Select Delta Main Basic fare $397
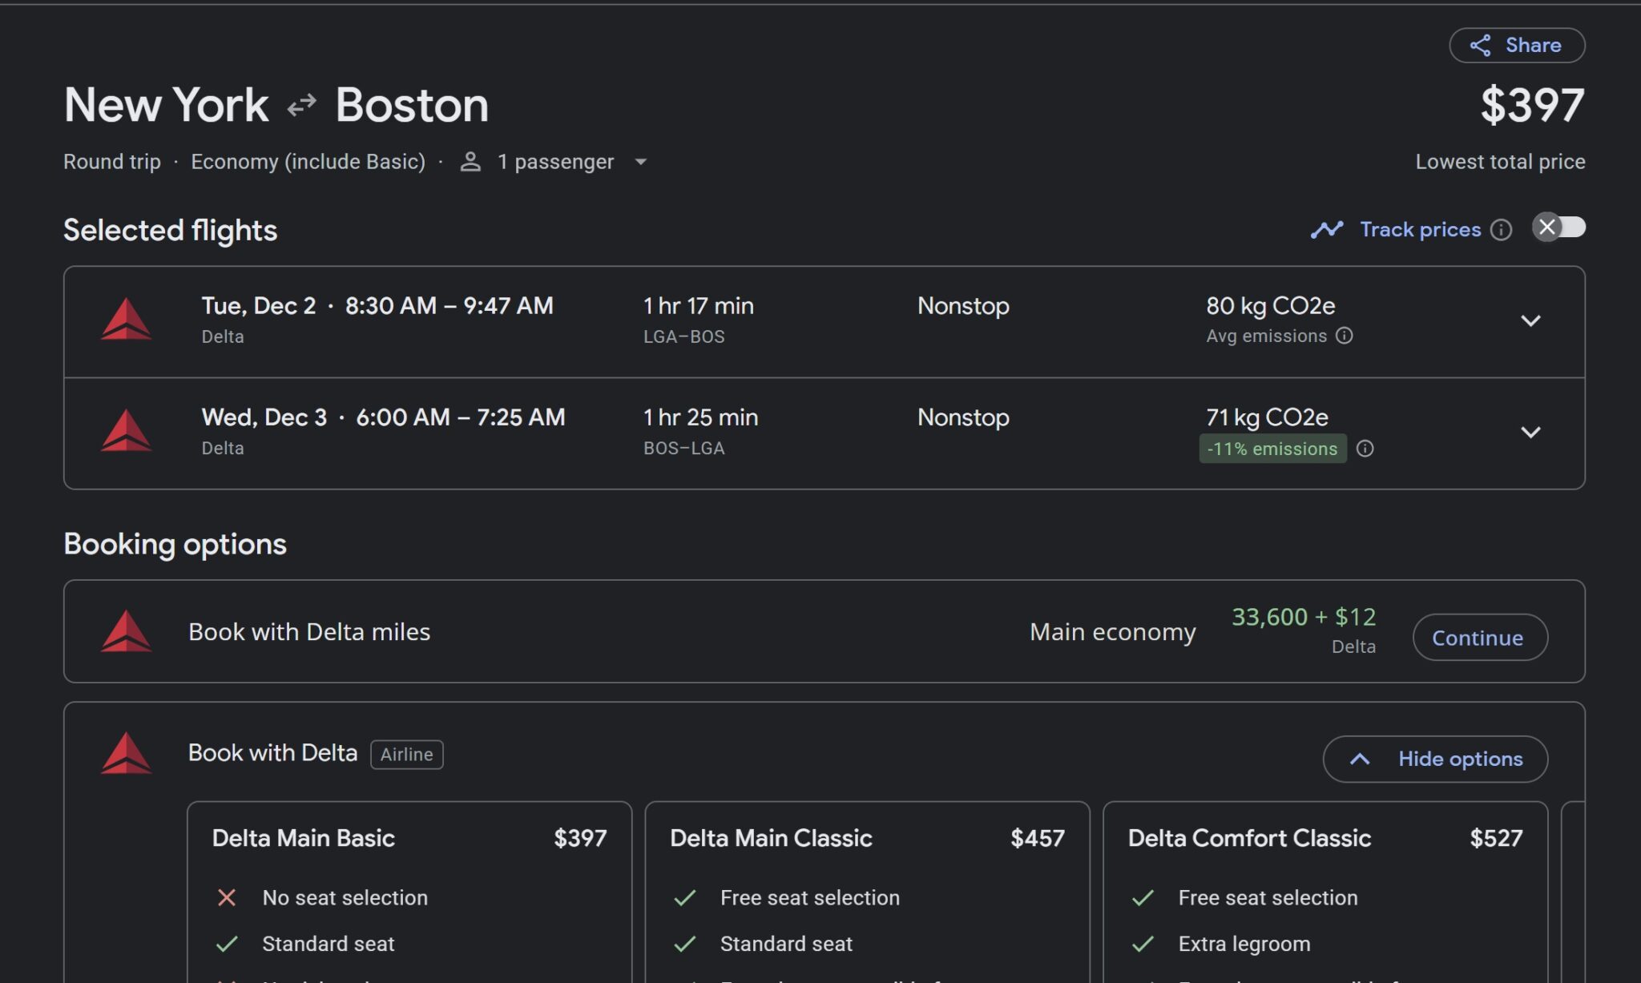 [x=409, y=838]
